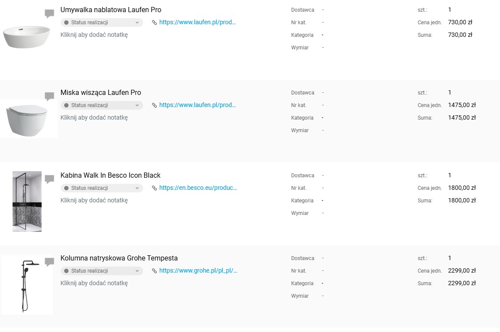Click comment icon beside Umywalka nablatowa Laufen Pro
The width and height of the screenshot is (500, 332).
[49, 14]
